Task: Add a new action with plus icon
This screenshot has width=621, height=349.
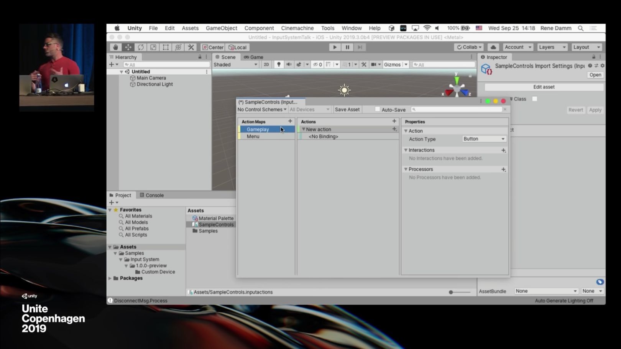Action: [394, 121]
